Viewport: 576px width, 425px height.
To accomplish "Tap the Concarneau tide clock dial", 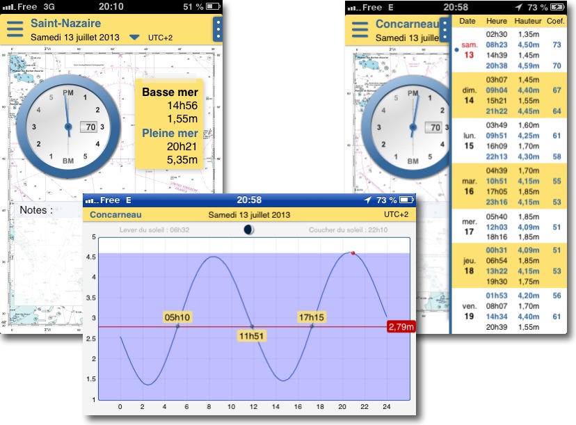I will click(x=413, y=127).
